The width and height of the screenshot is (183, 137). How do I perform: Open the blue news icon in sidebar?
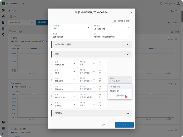[3, 128]
